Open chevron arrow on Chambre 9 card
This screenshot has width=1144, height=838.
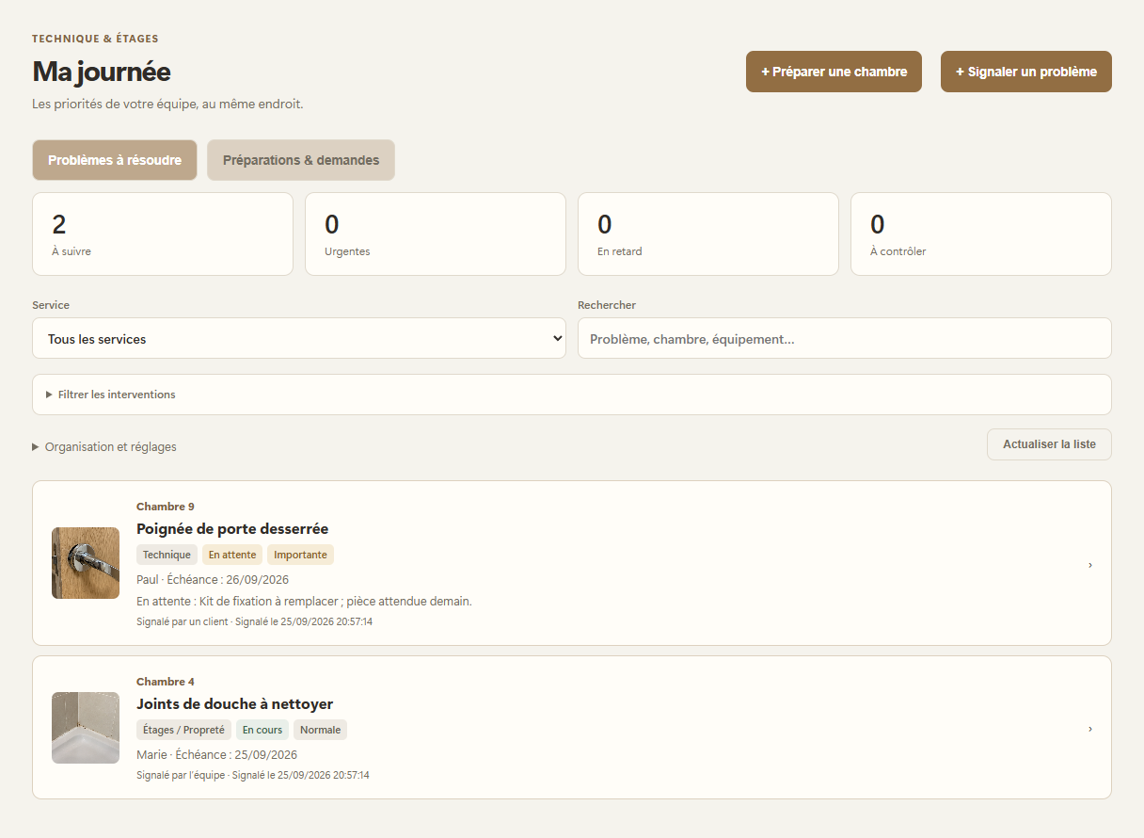[1090, 565]
